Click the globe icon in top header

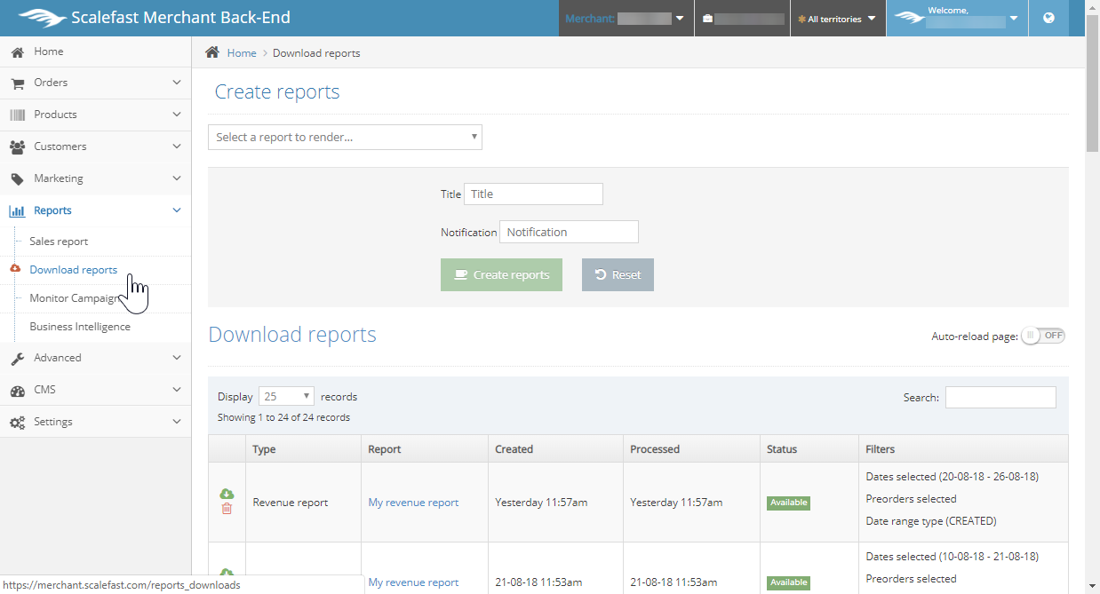coord(1049,18)
